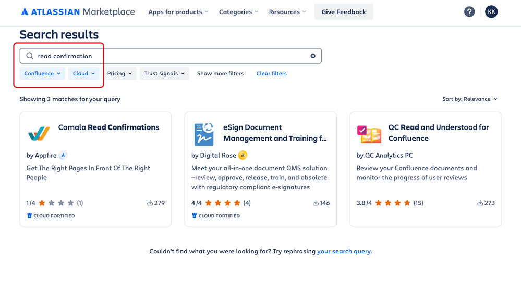Image resolution: width=521 pixels, height=283 pixels.
Task: Click 'by Appfire' vendor text
Action: pyautogui.click(x=42, y=155)
